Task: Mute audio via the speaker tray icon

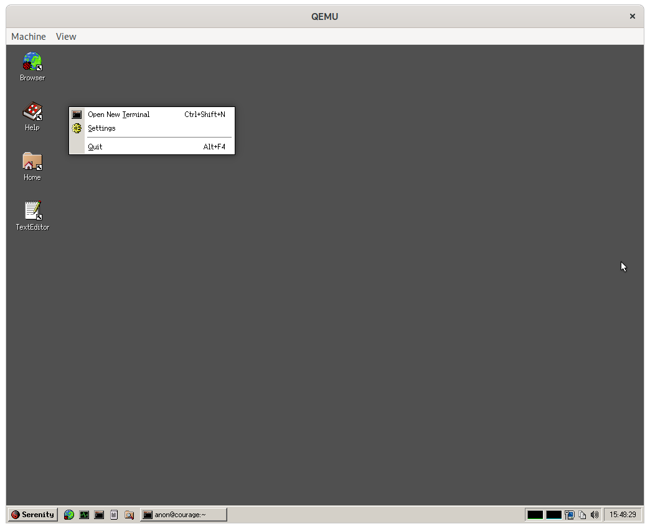Action: click(x=595, y=515)
